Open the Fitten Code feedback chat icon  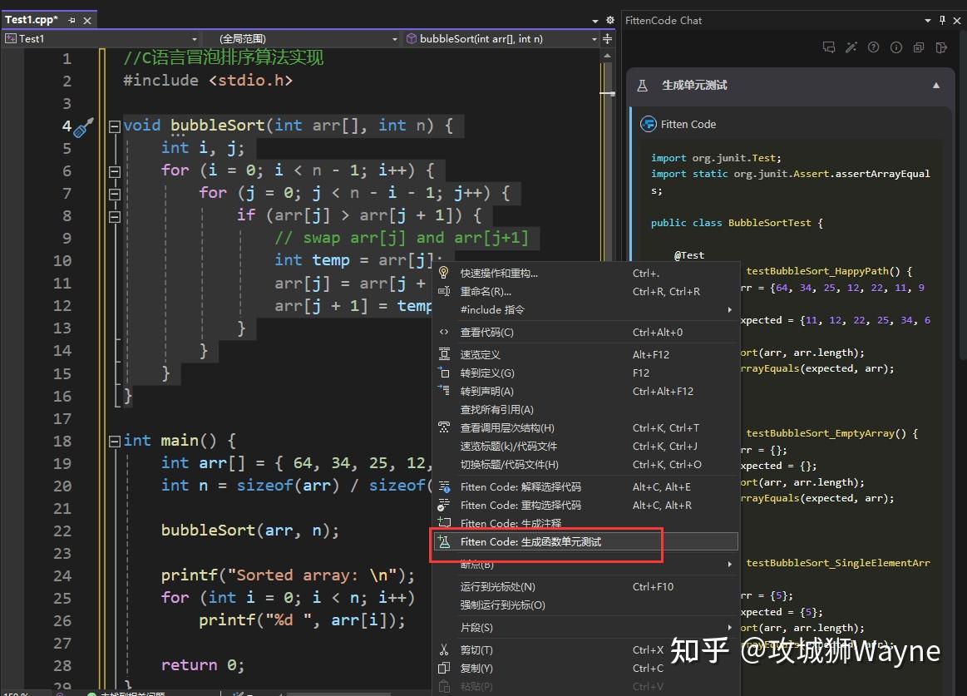coord(827,47)
